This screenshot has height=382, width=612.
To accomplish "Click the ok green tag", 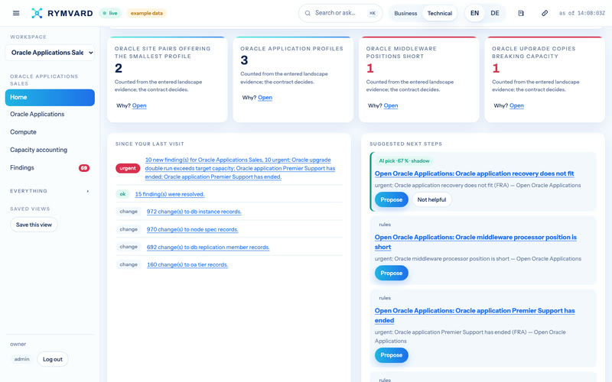I will pos(122,194).
